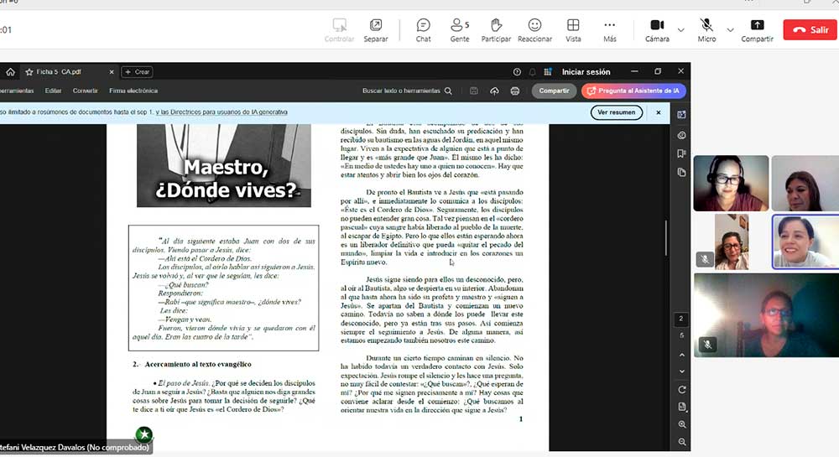Zoom in on the PDF page
The height and width of the screenshot is (457, 839).
(682, 424)
